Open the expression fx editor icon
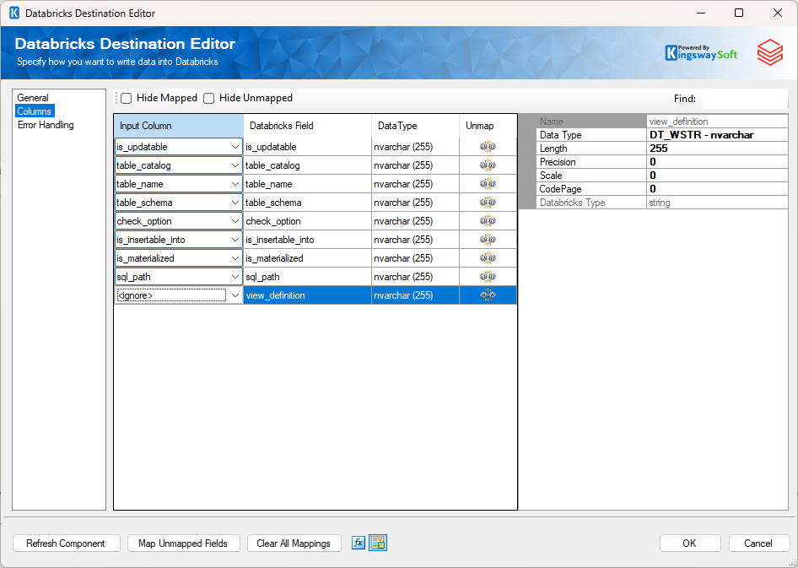This screenshot has width=798, height=568. tap(359, 543)
